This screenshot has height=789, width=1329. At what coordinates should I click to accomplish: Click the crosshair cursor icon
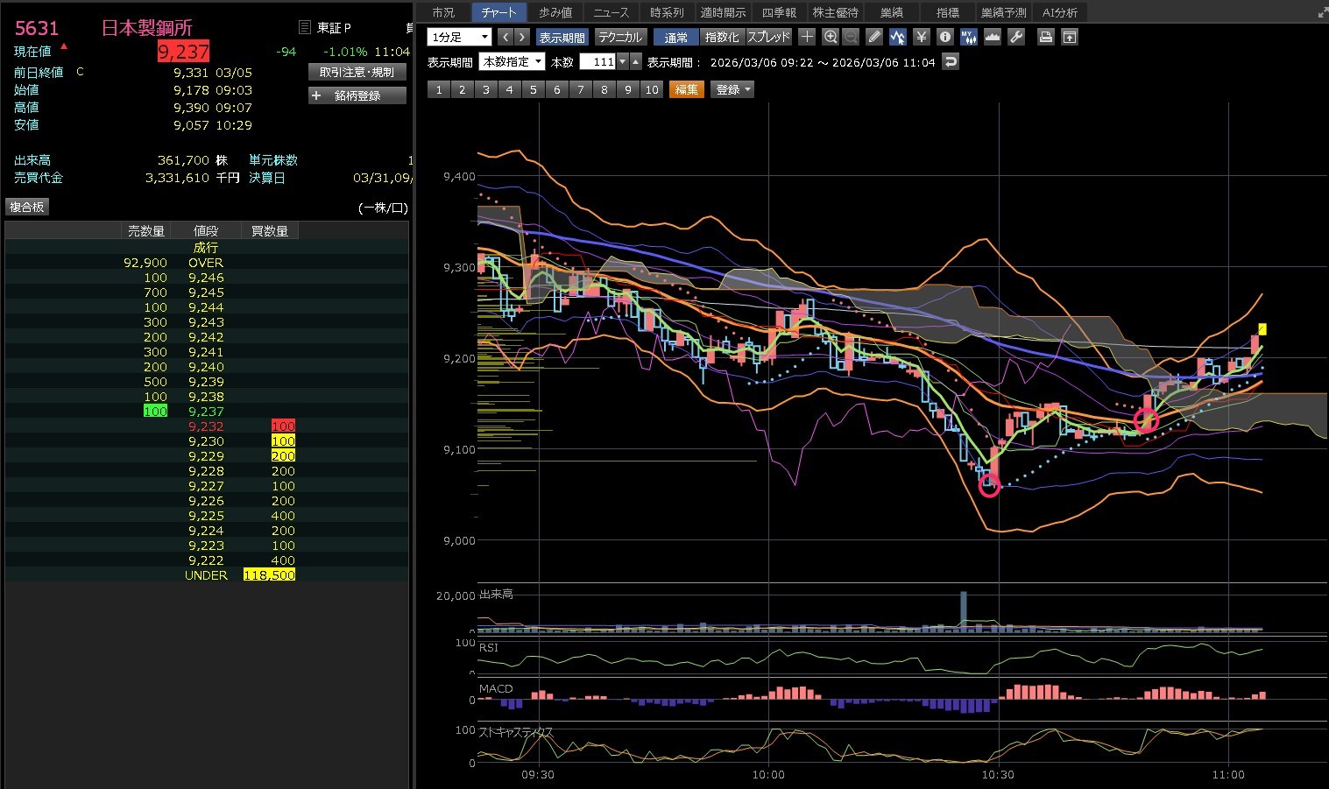807,37
